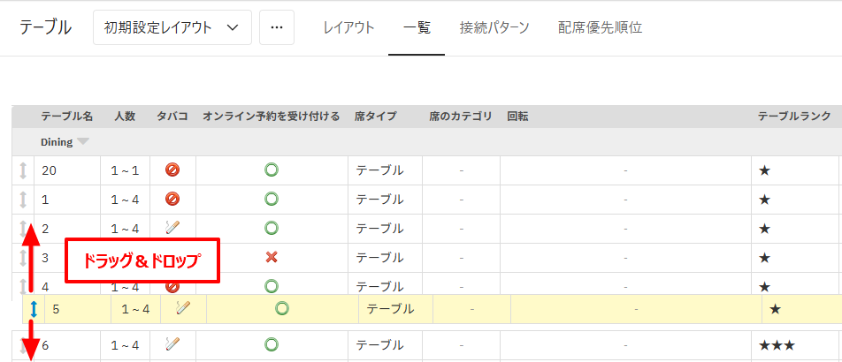Click the three-star rank of table 6
This screenshot has height=362, width=842.
[777, 344]
